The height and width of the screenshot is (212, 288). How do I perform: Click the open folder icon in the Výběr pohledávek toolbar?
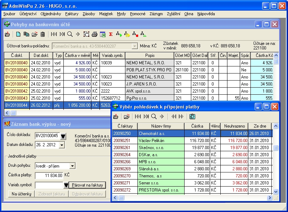pos(126,117)
